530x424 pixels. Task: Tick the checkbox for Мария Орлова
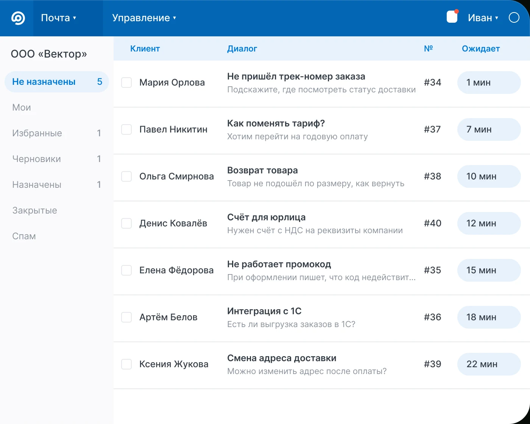tap(126, 83)
